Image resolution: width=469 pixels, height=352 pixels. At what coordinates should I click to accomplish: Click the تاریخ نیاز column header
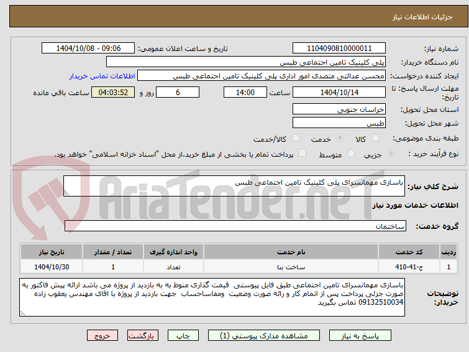pyautogui.click(x=52, y=252)
